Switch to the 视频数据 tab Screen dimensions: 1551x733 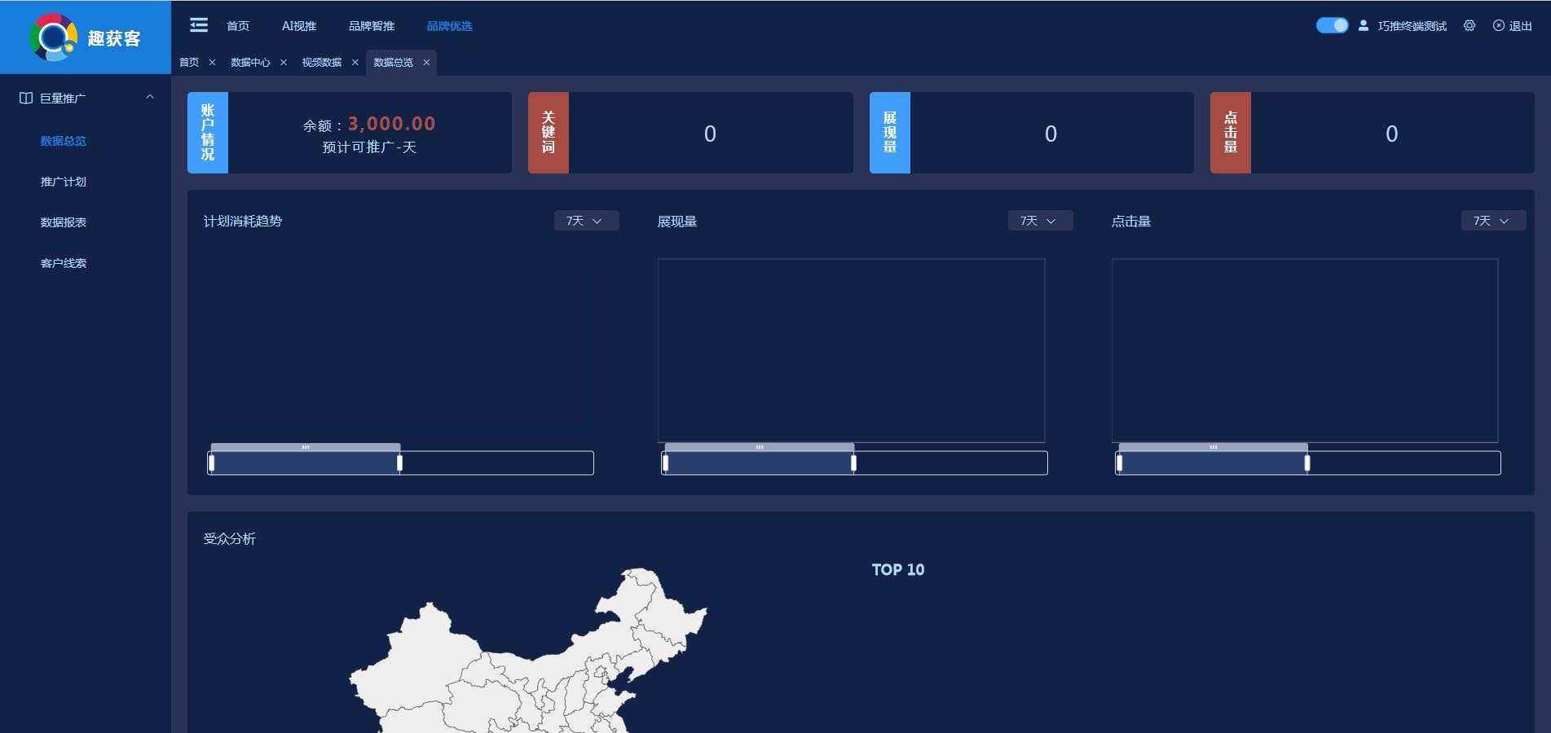[322, 62]
